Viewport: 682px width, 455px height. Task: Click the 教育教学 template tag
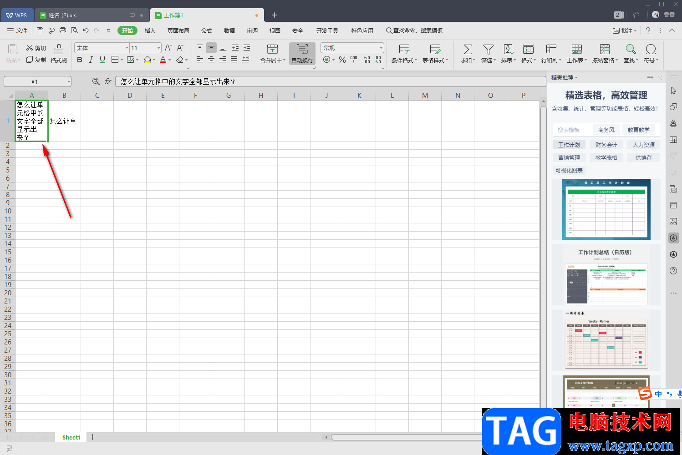coord(639,130)
